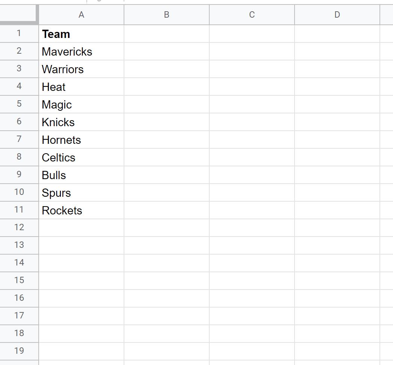Image resolution: width=393 pixels, height=365 pixels.
Task: Click the row 12 header
Action: (x=19, y=228)
